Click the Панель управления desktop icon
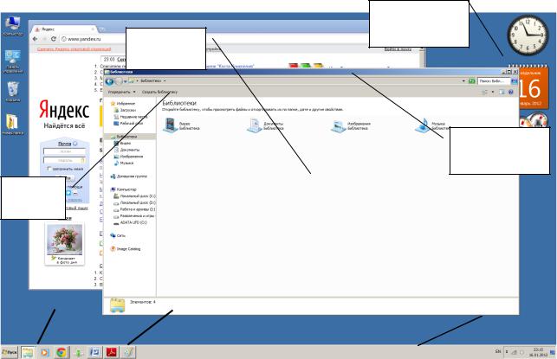This screenshot has width=557, height=359. pyautogui.click(x=13, y=61)
